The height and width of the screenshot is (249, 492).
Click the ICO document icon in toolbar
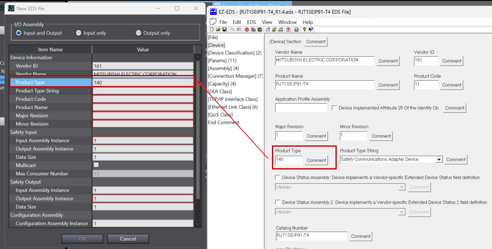point(296,29)
